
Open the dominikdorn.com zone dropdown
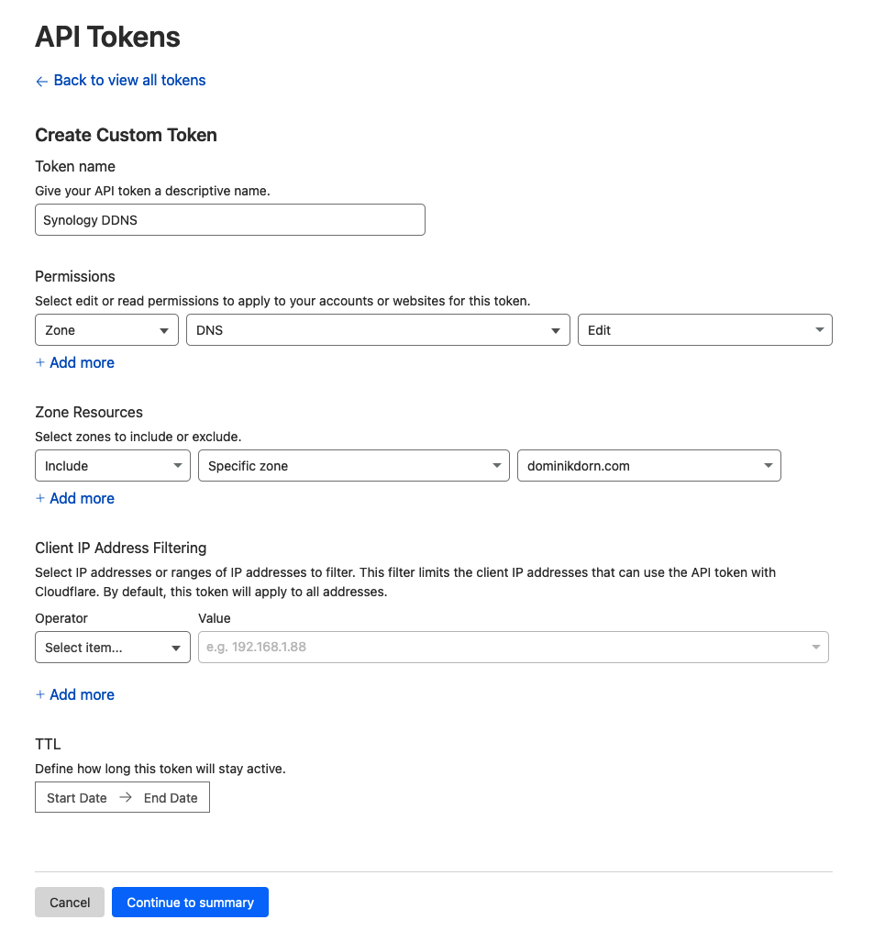click(648, 466)
